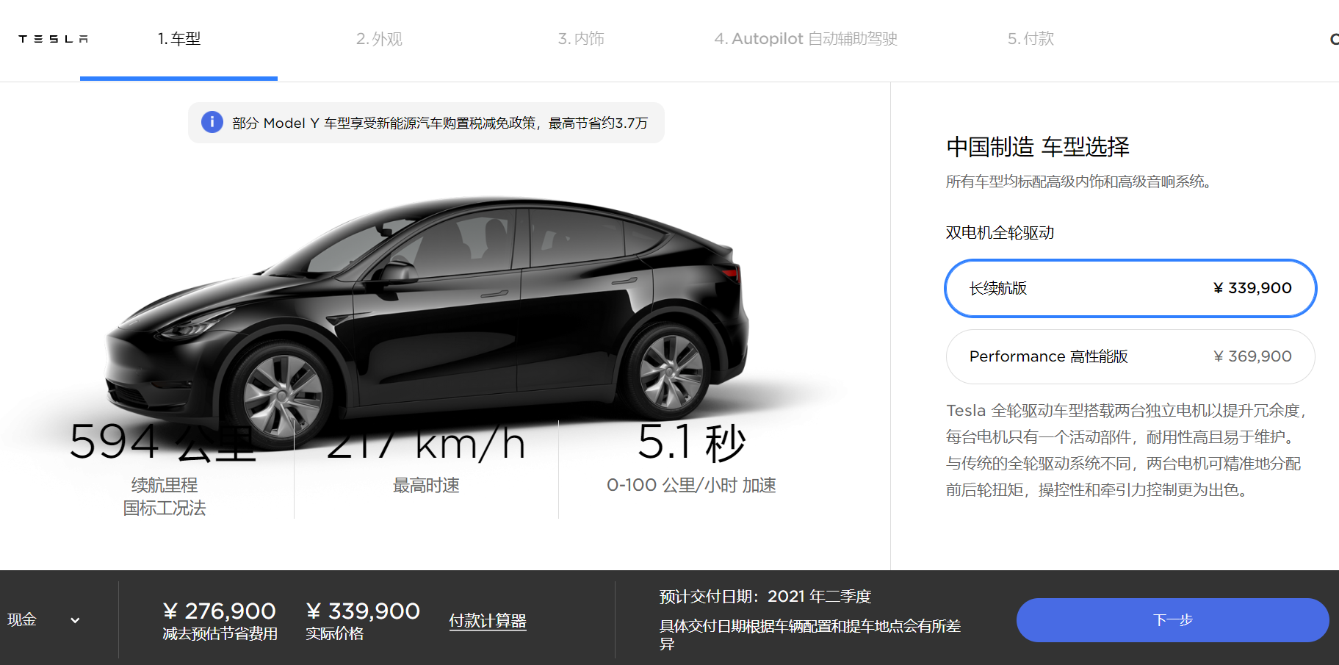The height and width of the screenshot is (665, 1339).
Task: Click the 减去预估节省费用 label
Action: [220, 633]
